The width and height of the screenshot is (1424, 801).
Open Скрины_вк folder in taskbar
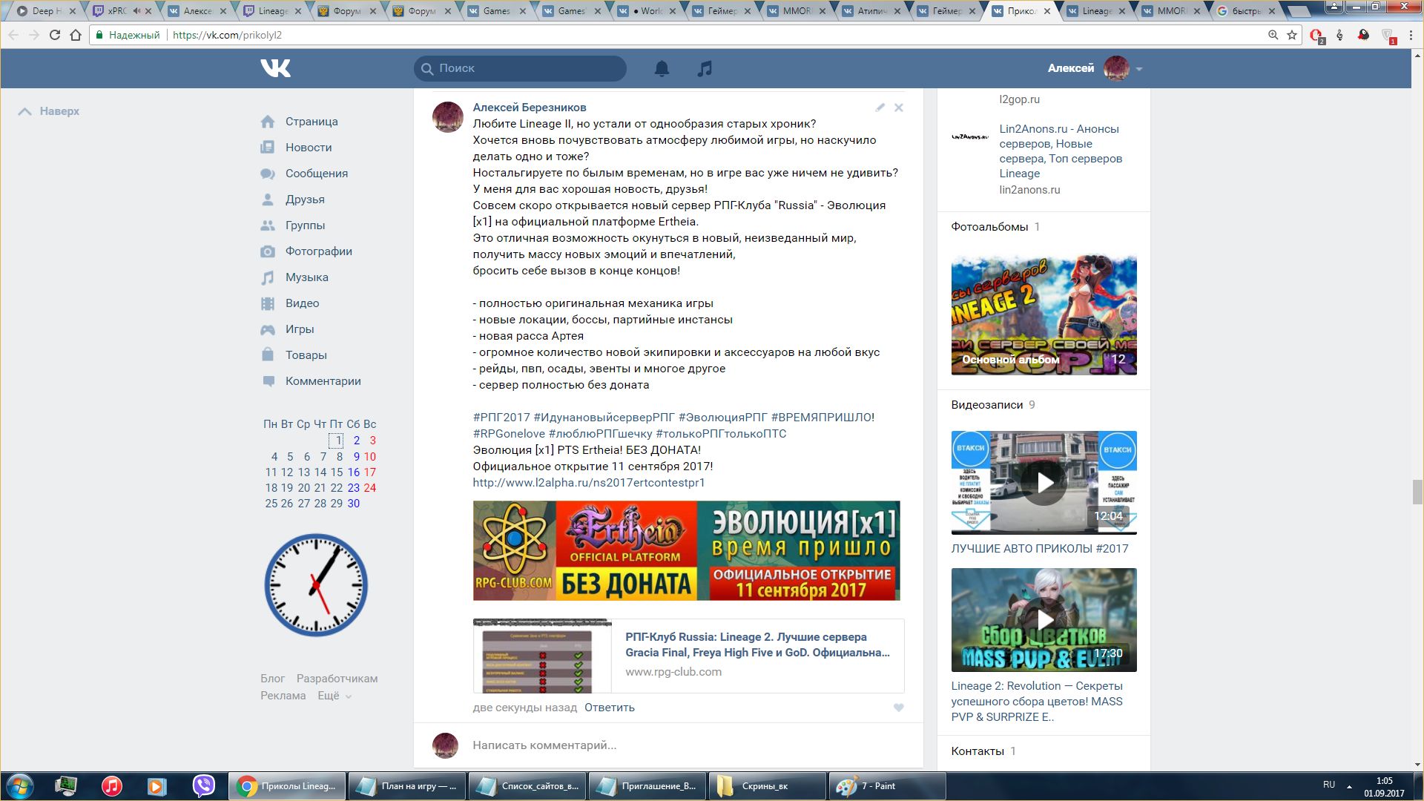click(x=767, y=786)
